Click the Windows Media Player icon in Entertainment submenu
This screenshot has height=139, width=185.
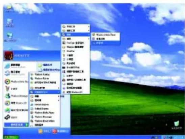pyautogui.click(x=94, y=35)
